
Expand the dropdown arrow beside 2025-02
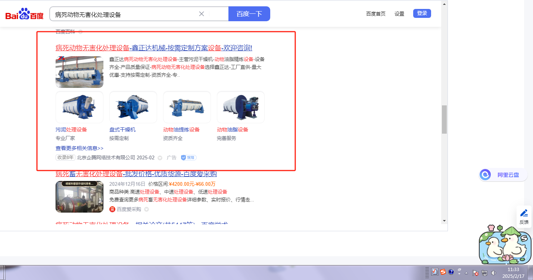click(x=160, y=158)
